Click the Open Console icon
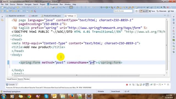 [x=160, y=85]
